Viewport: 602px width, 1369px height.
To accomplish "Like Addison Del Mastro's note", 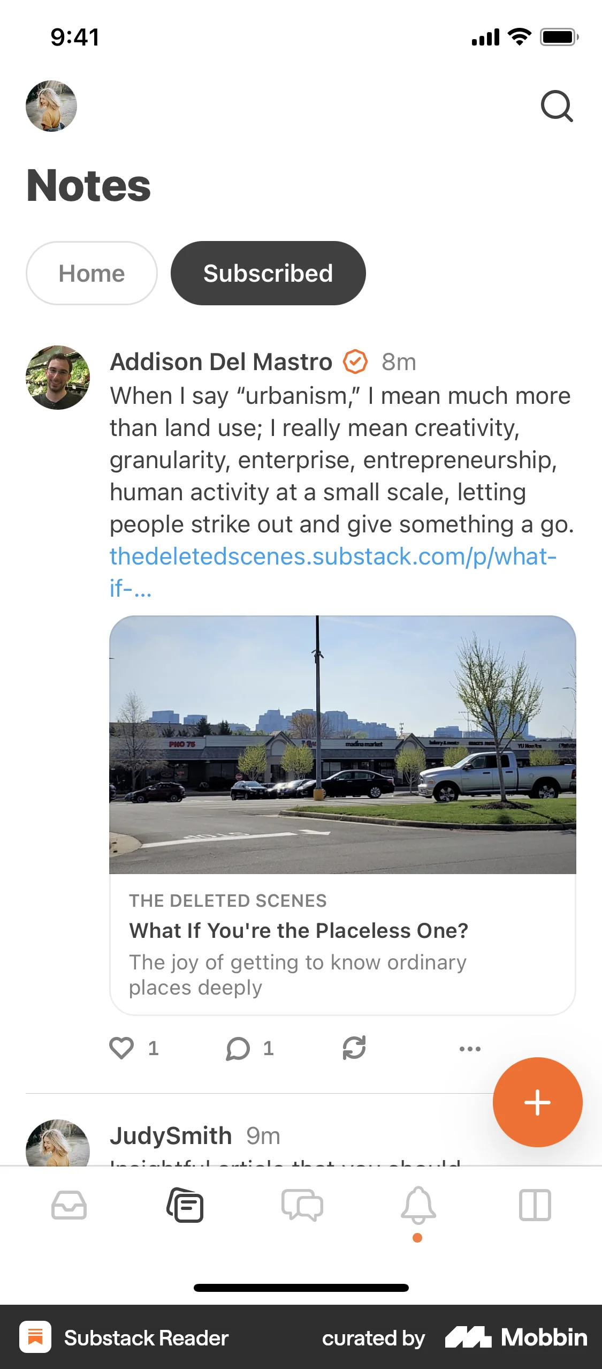I will pyautogui.click(x=122, y=1048).
